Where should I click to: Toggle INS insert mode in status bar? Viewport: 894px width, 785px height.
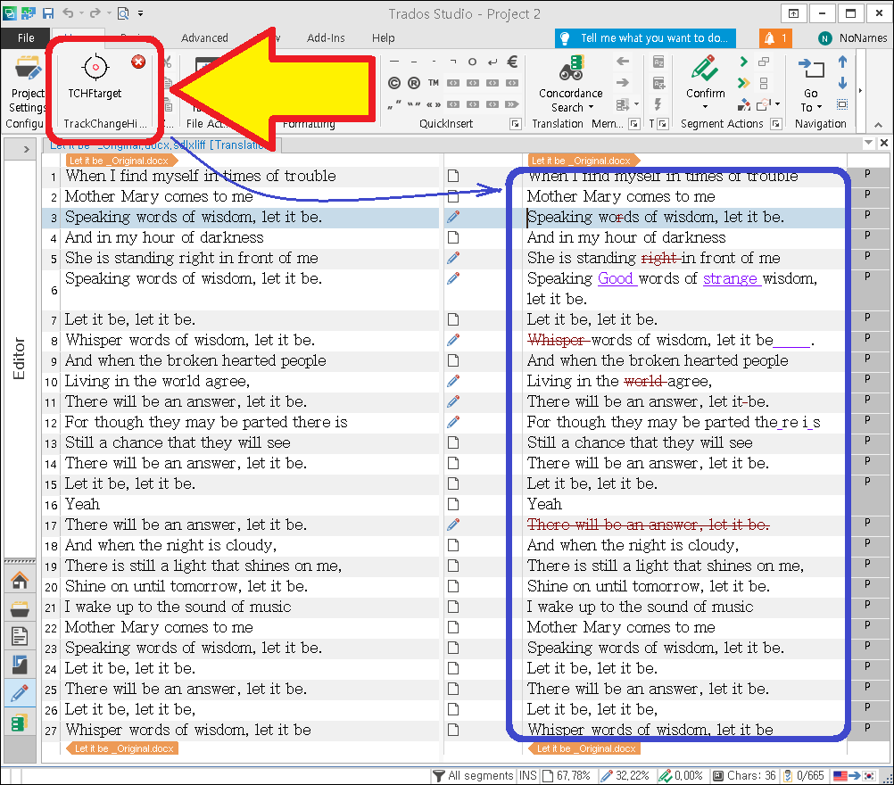pyautogui.click(x=528, y=775)
